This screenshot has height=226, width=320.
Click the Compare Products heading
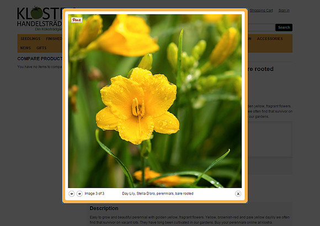tap(40, 58)
